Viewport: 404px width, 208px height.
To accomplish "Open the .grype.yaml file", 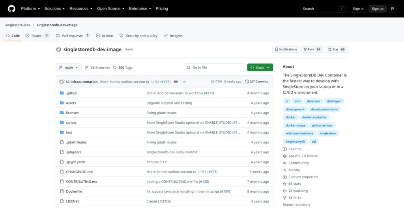I will (x=75, y=162).
